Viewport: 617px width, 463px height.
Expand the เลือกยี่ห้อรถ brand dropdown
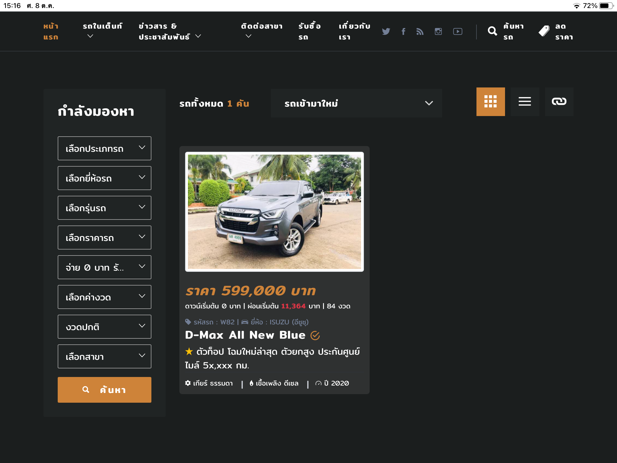[x=104, y=178]
